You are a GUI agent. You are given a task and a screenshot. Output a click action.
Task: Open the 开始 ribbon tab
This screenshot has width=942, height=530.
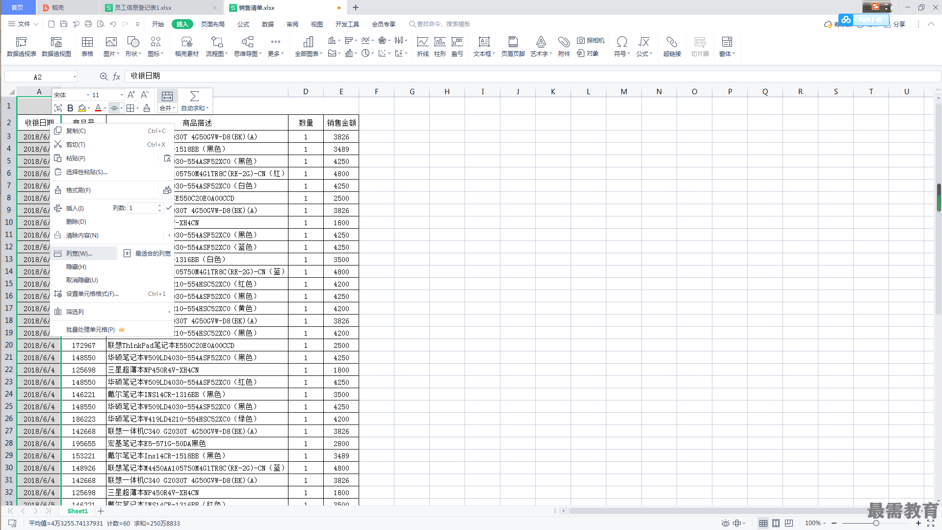tap(158, 24)
